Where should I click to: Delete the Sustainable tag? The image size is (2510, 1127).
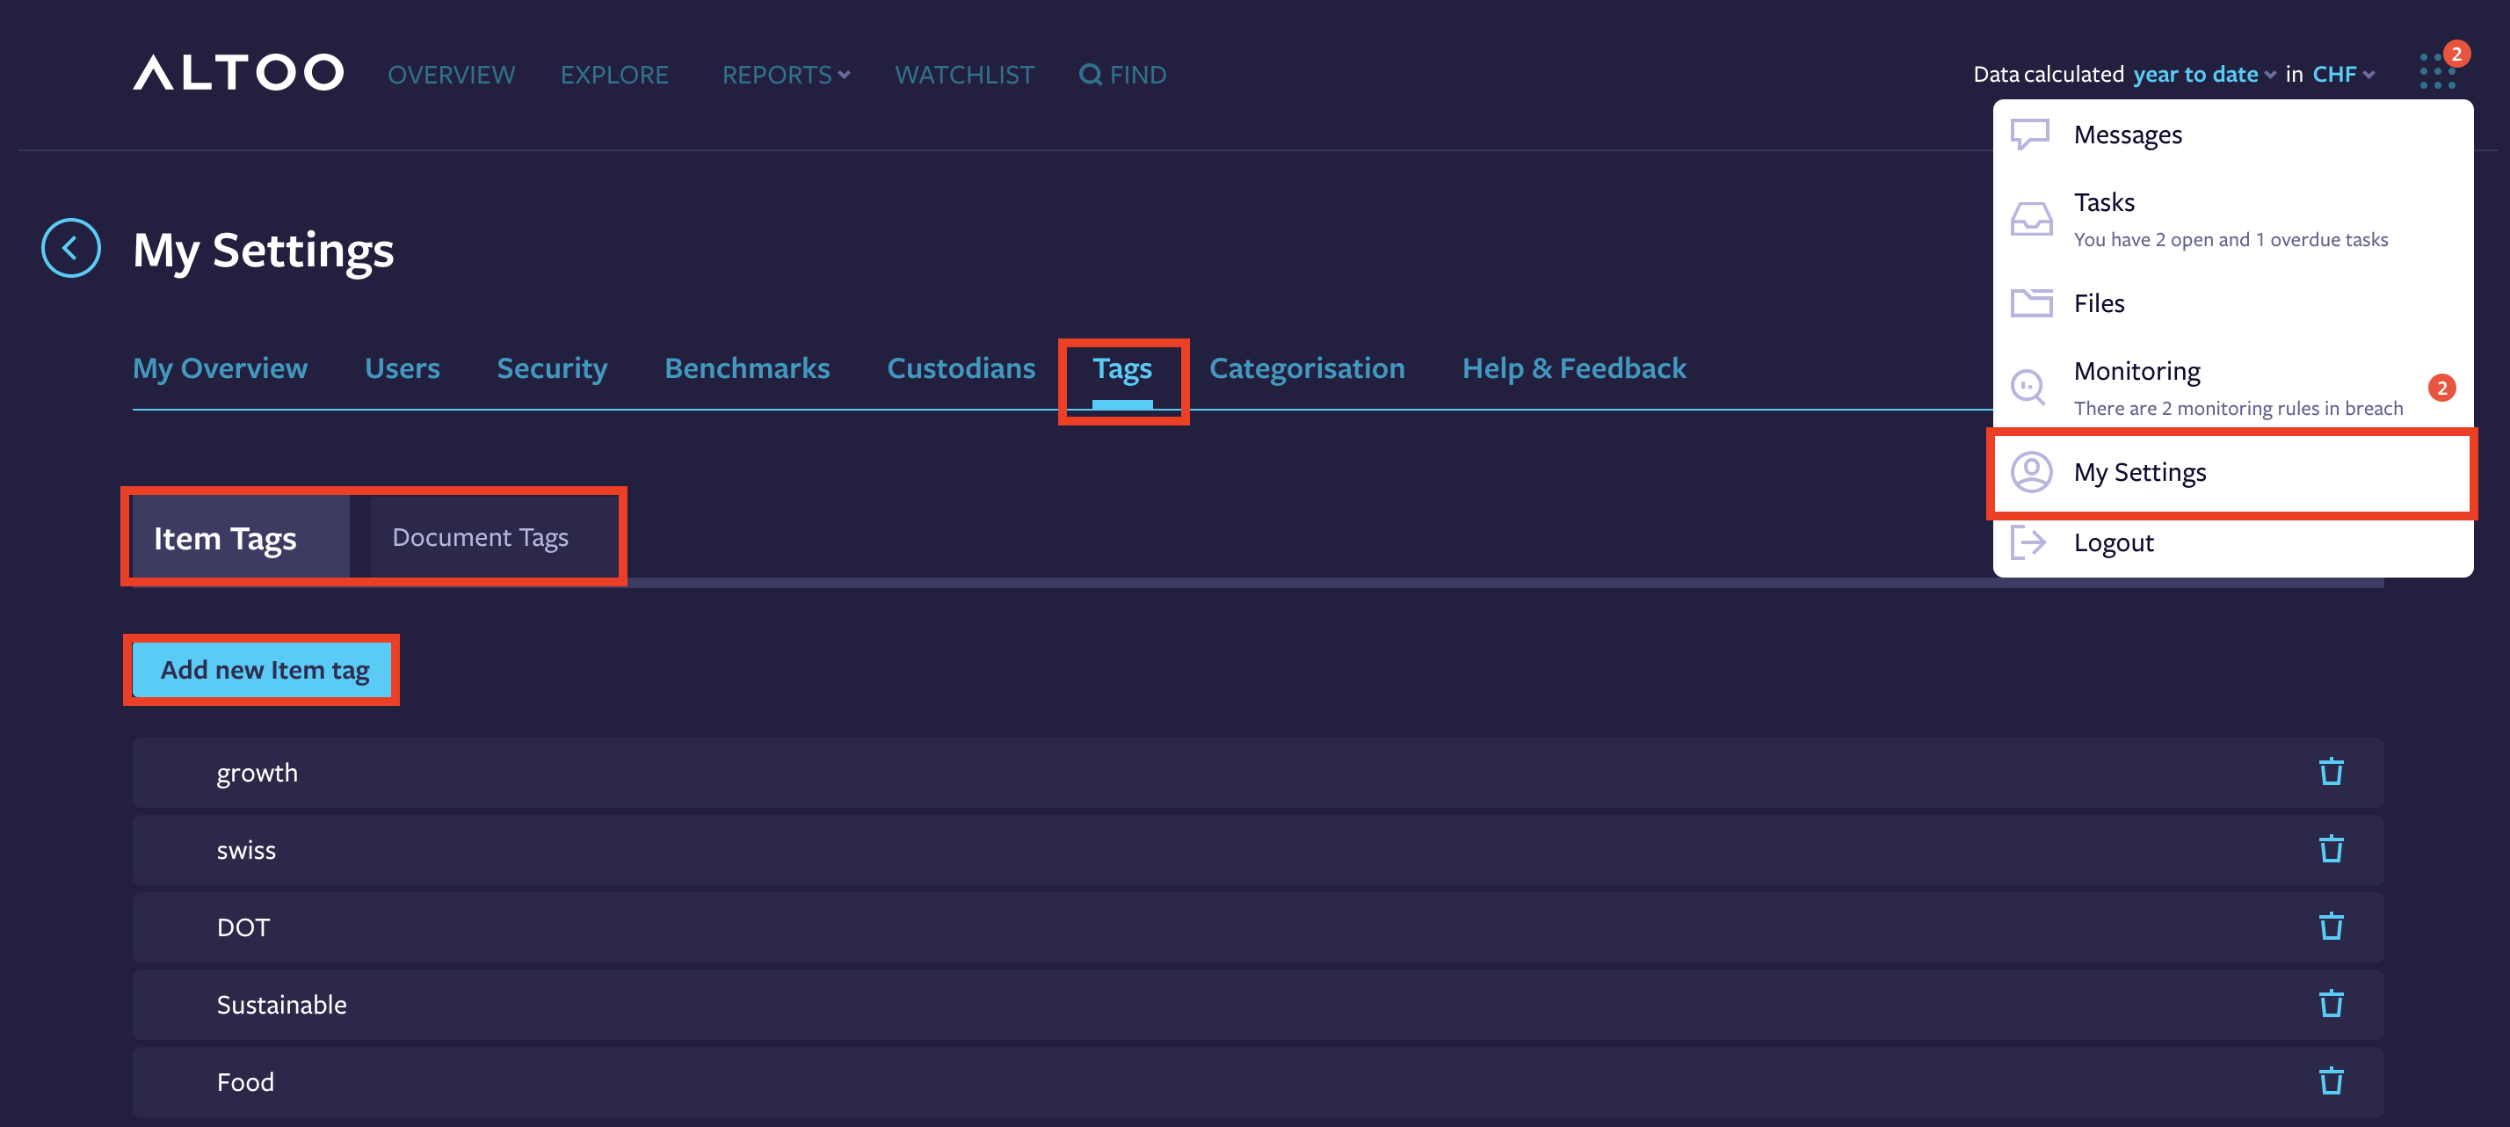coord(2331,1002)
